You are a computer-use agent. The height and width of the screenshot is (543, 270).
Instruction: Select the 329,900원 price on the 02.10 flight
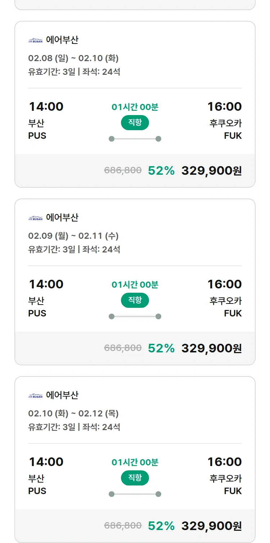(211, 526)
